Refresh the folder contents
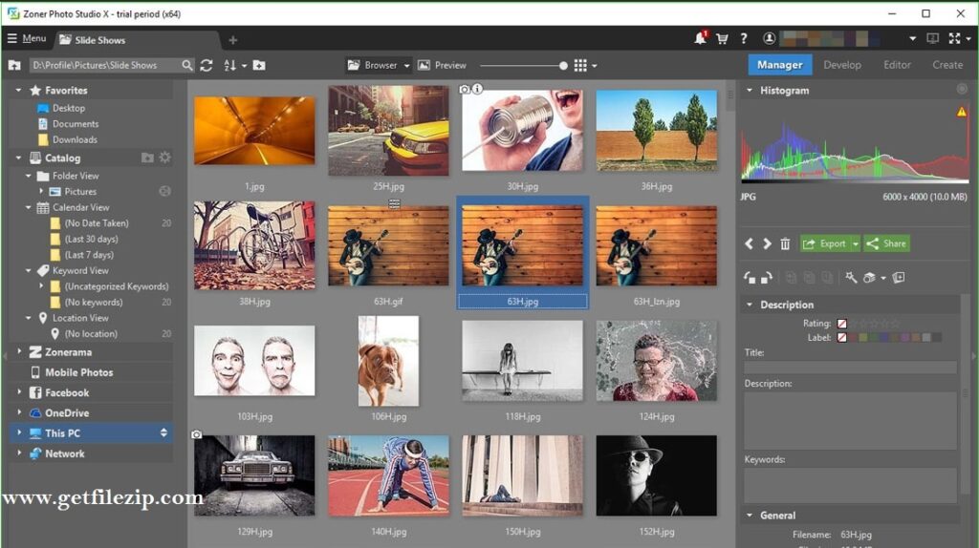Image resolution: width=979 pixels, height=548 pixels. pos(207,65)
